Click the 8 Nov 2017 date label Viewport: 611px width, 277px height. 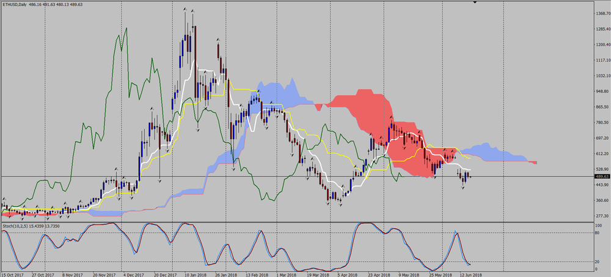click(72, 275)
